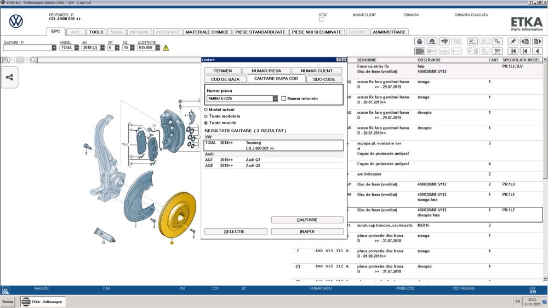Viewport: 548px width, 308px height.
Task: Click the taskbar start button
Action: [8, 302]
